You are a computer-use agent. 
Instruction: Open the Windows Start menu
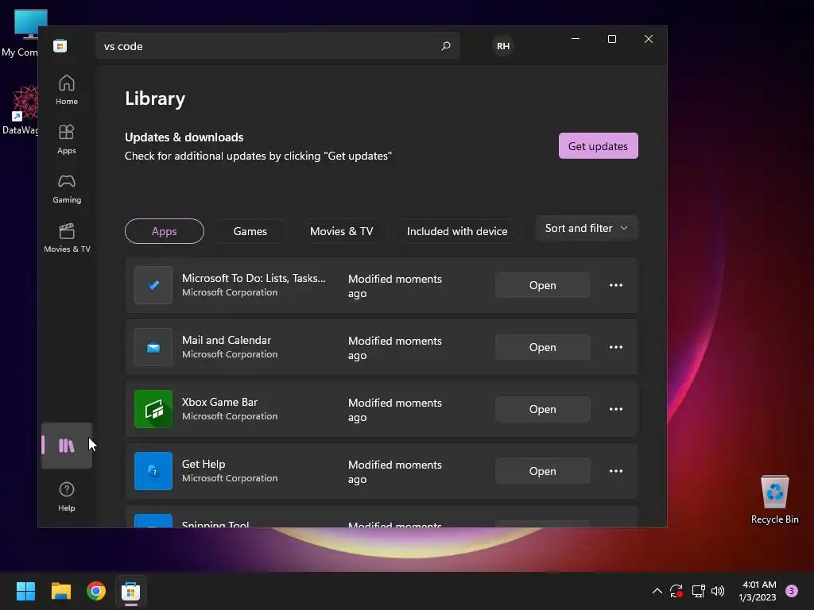pyautogui.click(x=25, y=591)
